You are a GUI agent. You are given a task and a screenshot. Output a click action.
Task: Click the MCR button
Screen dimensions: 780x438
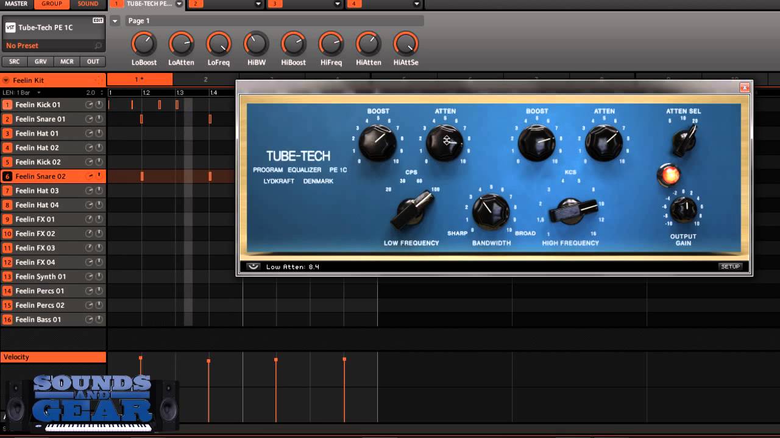click(67, 61)
